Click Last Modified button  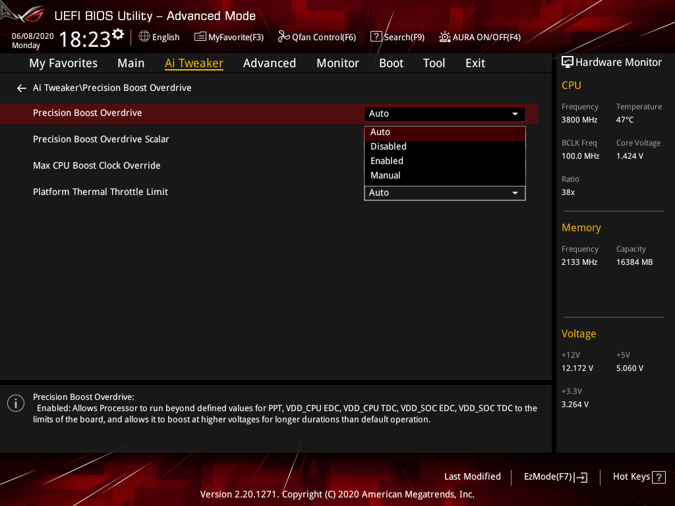472,477
